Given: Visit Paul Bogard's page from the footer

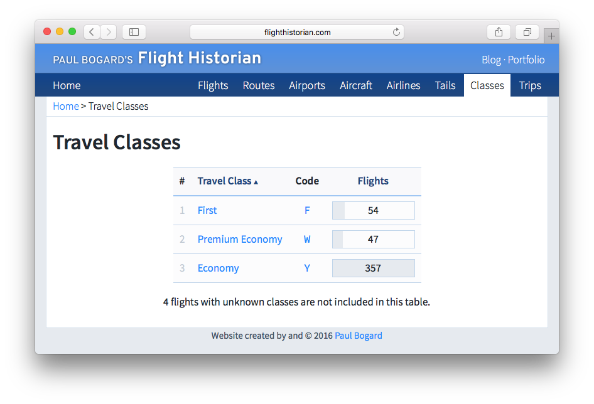Looking at the screenshot, I should (x=358, y=335).
